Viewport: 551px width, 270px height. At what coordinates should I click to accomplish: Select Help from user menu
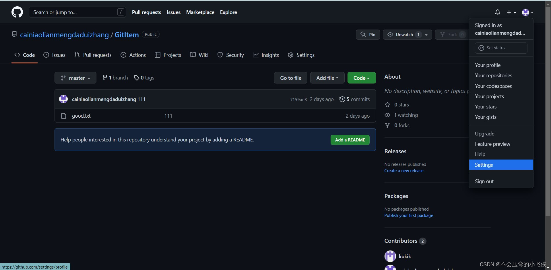(501, 154)
